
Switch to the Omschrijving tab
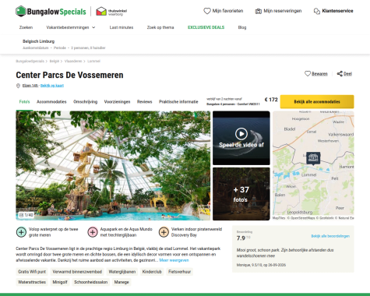(85, 102)
